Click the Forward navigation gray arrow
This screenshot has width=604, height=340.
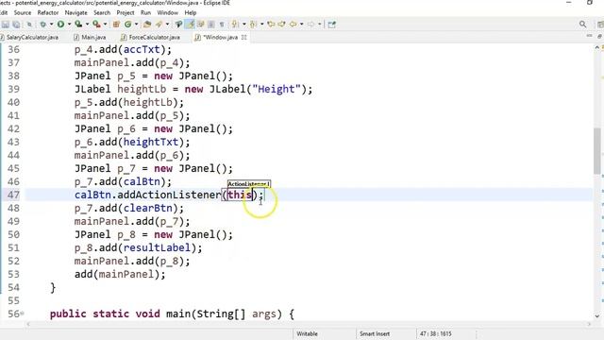pyautogui.click(x=310, y=25)
